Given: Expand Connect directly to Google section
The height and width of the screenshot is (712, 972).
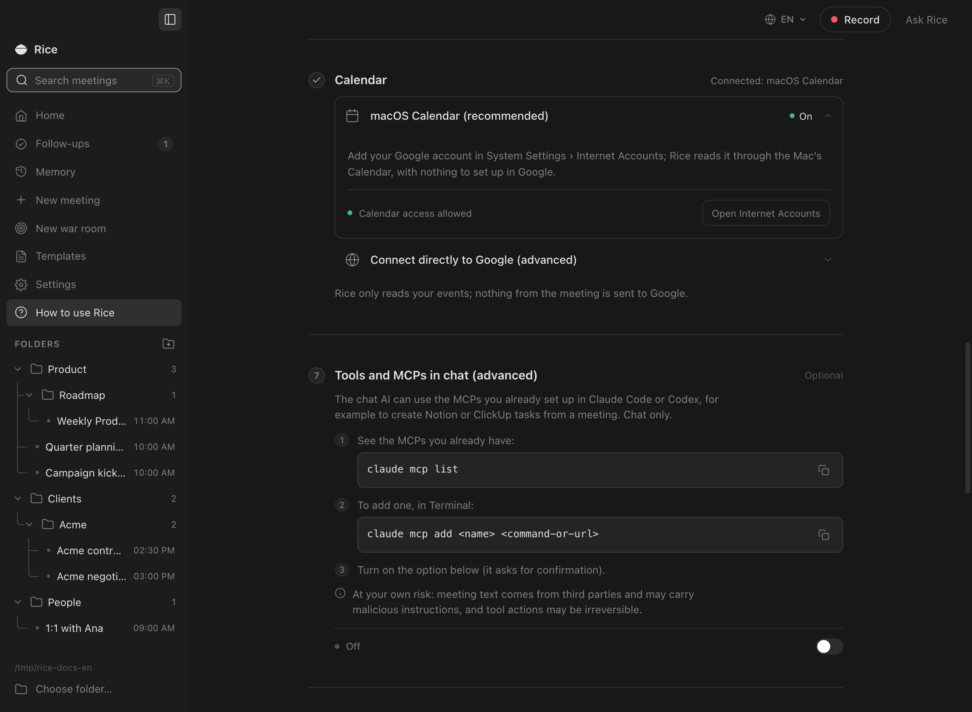Looking at the screenshot, I should tap(827, 259).
